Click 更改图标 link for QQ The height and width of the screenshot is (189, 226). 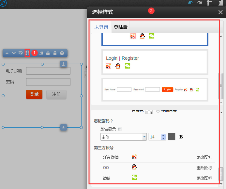tap(204, 168)
